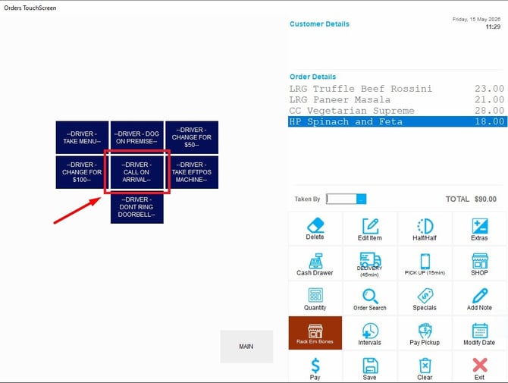The image size is (508, 383).
Task: Open Order Search magnifier
Action: 370,296
